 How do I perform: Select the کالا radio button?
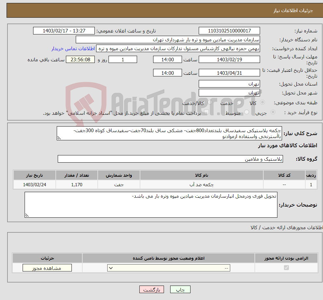point(262,102)
